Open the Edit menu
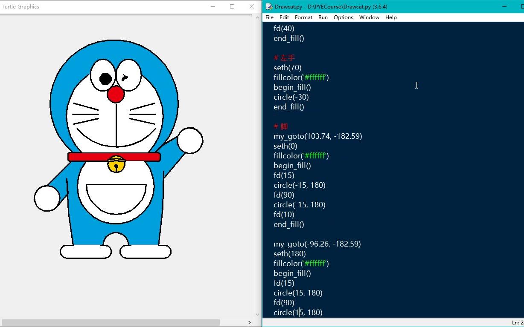The height and width of the screenshot is (327, 524). click(x=284, y=17)
